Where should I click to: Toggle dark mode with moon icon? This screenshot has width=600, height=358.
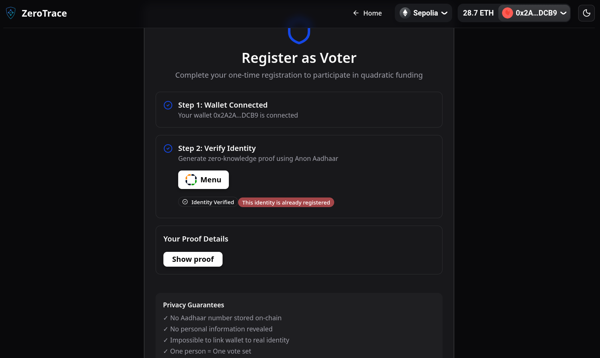pos(586,13)
